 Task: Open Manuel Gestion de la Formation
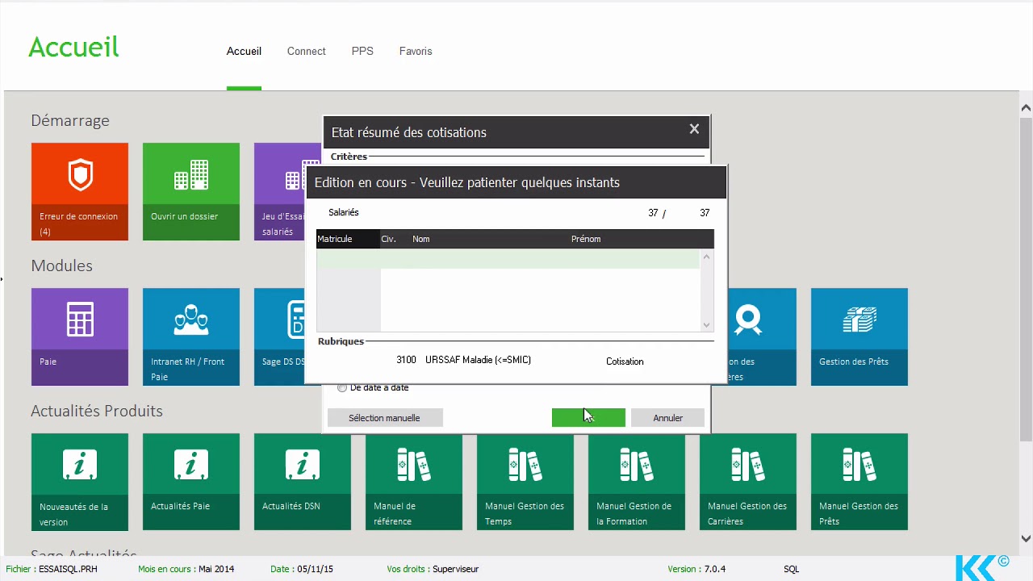click(x=636, y=482)
